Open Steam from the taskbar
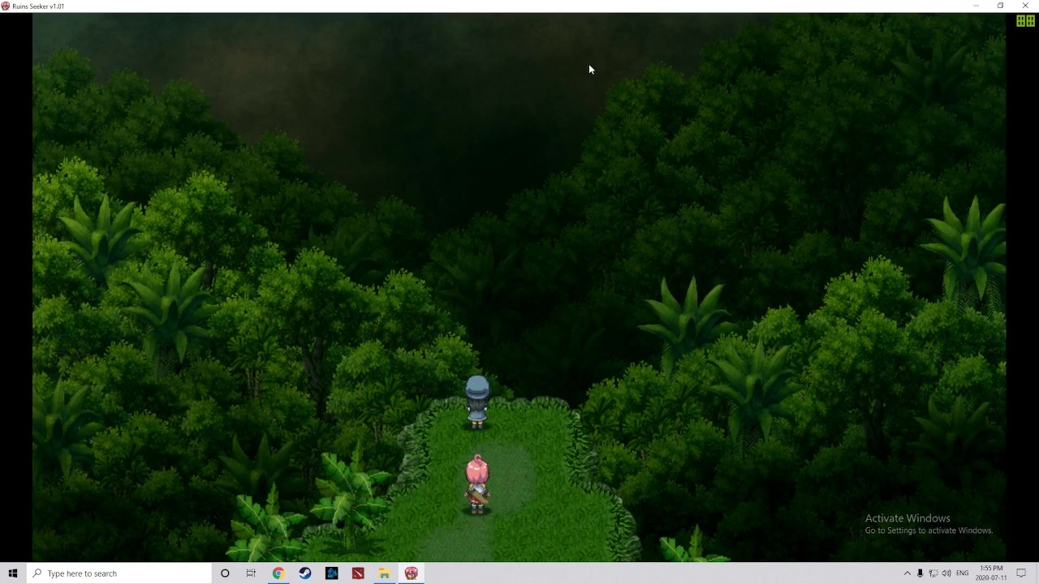This screenshot has width=1039, height=584. click(305, 573)
